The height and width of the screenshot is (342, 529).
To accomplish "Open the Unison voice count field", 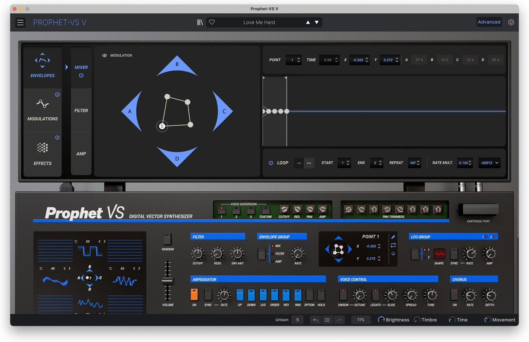I will tap(297, 320).
